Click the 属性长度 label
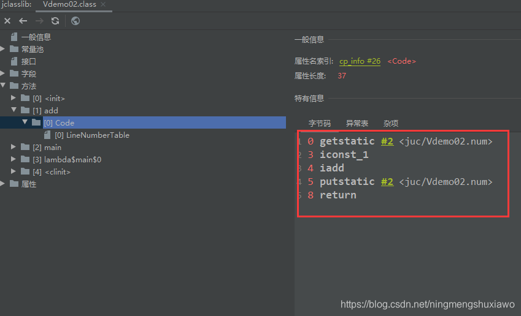The width and height of the screenshot is (521, 316). point(310,76)
